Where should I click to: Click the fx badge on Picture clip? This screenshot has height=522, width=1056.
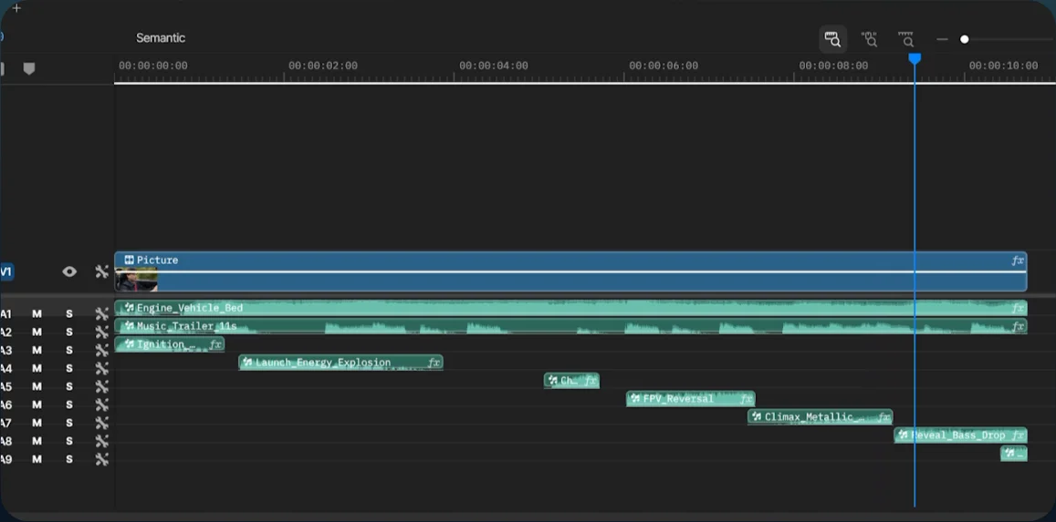[1018, 261]
